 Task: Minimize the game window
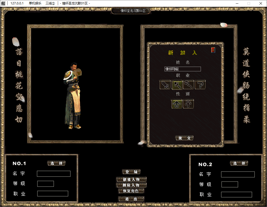(x=237, y=3)
